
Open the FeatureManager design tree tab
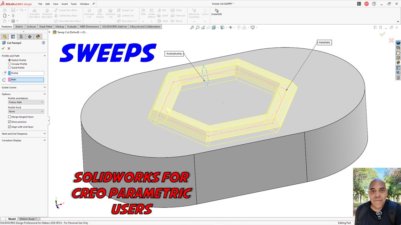coord(5,37)
